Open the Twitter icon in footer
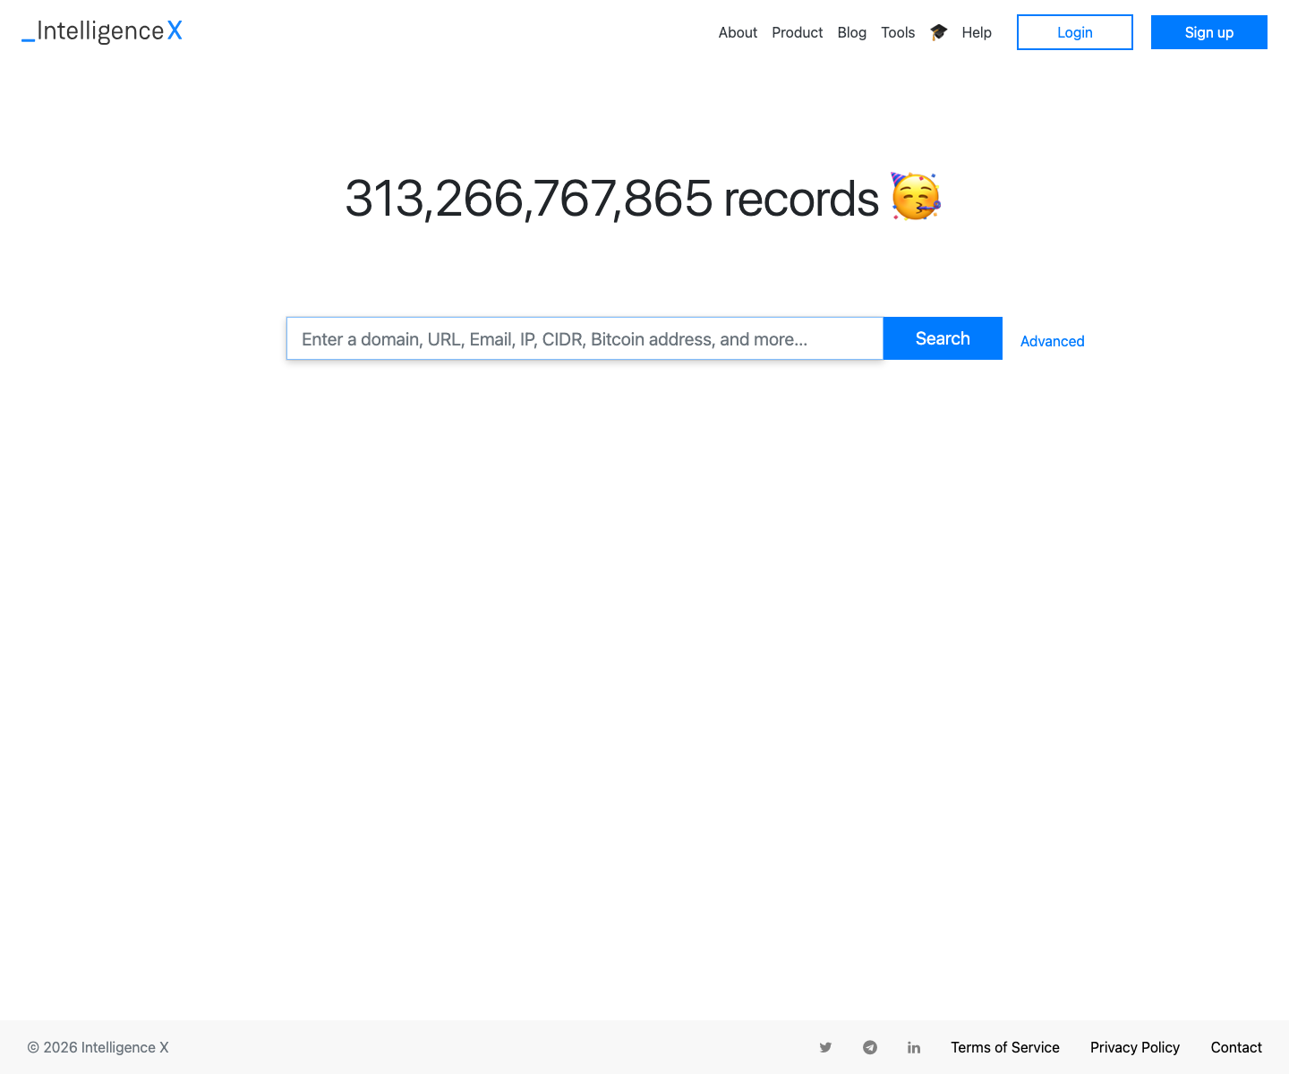This screenshot has width=1289, height=1074. click(x=825, y=1047)
